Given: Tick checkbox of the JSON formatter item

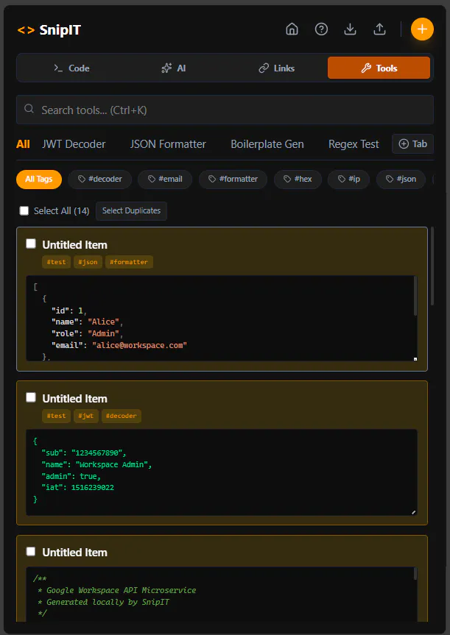Looking at the screenshot, I should [31, 244].
